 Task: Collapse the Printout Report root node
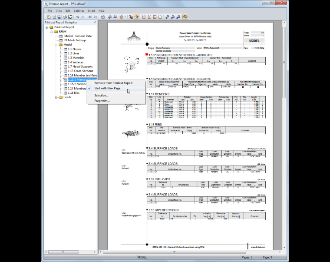tap(47, 27)
